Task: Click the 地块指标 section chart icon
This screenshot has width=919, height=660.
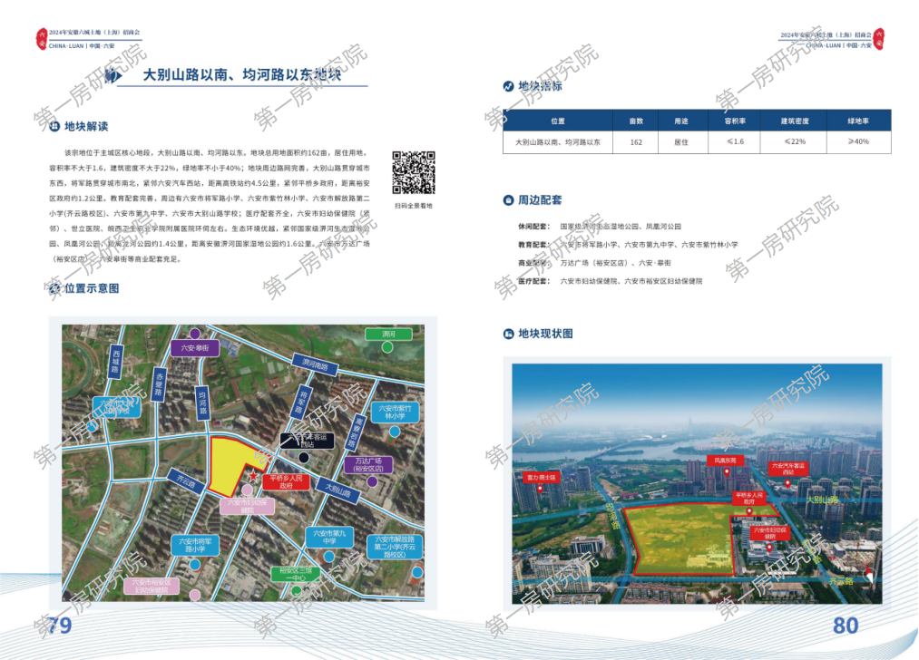Action: (x=508, y=87)
